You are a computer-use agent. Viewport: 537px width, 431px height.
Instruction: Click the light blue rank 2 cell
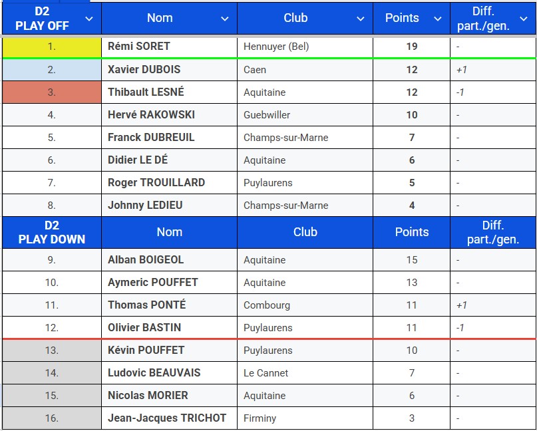point(52,69)
